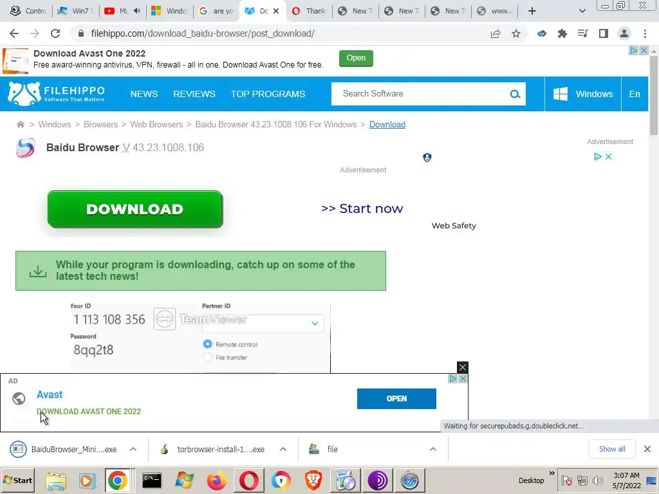
Task: Click the blue extension icon in toolbar
Action: [542, 33]
